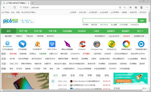Open the software download nav tab
This screenshot has width=151, height=92.
pos(23,31)
